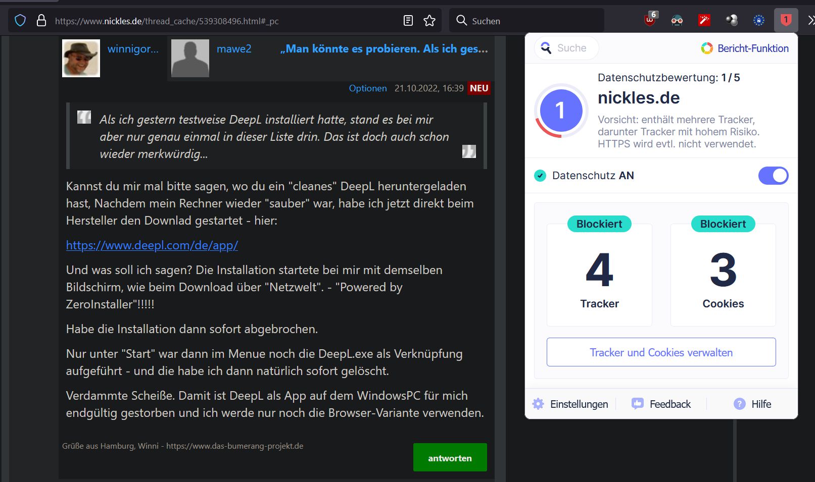Open the uBlock Origin extension icon
Screen dimensions: 815x482
(650, 19)
